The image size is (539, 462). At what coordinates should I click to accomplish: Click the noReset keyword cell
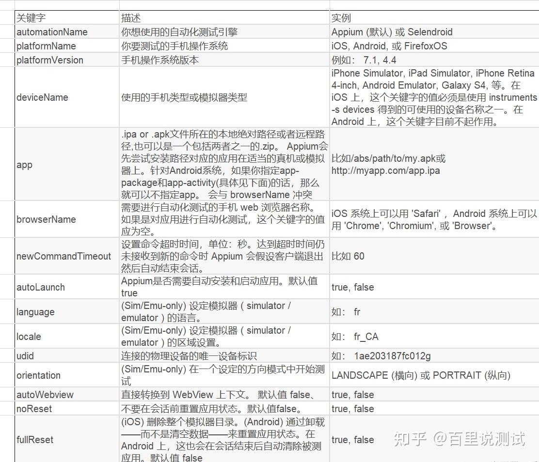[67, 408]
